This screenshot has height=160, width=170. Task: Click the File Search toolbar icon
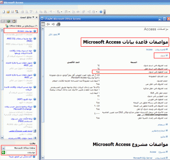(17, 12)
